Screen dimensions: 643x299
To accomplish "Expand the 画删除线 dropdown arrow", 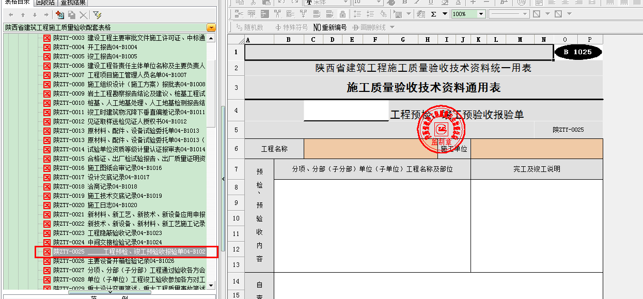I will click(x=392, y=27).
